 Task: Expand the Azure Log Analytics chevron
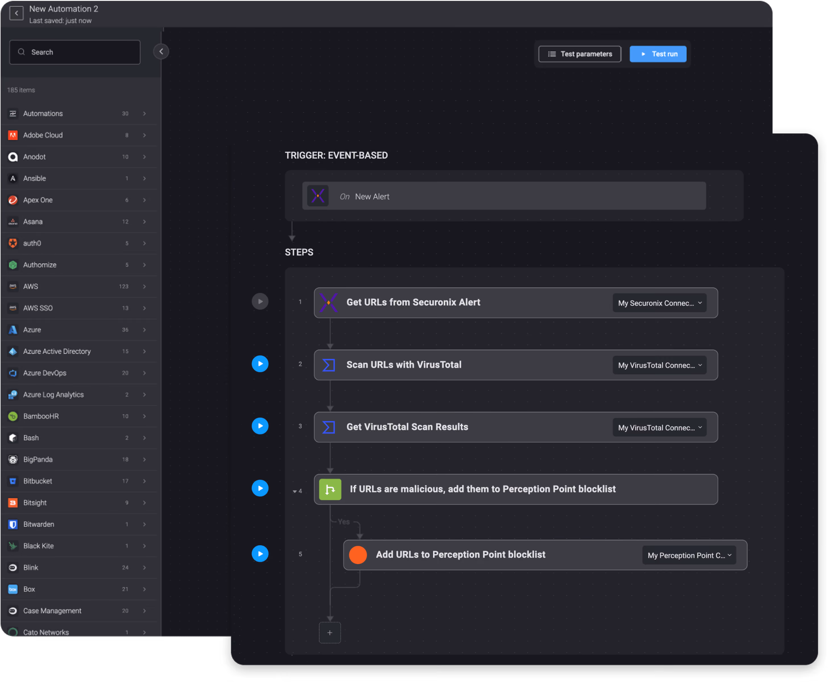[145, 395]
